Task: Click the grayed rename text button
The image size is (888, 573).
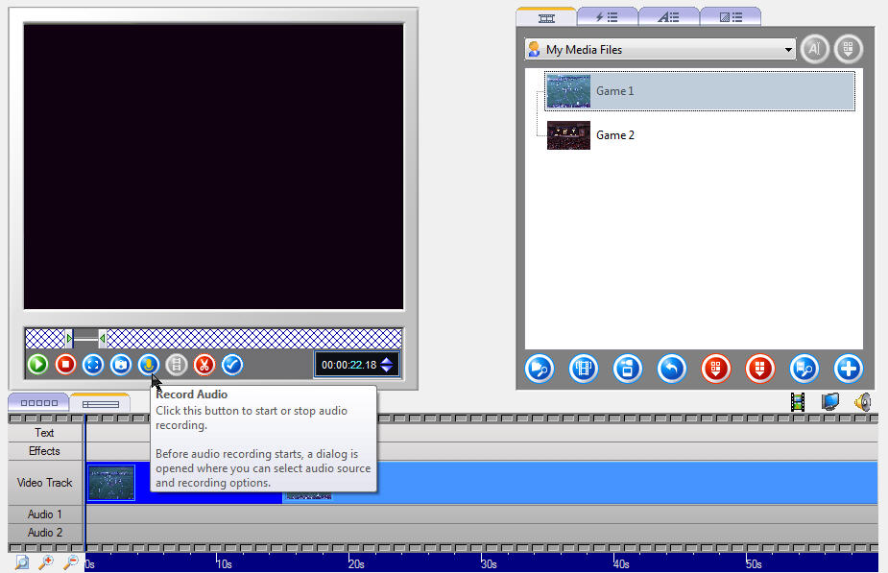Action: coord(814,49)
